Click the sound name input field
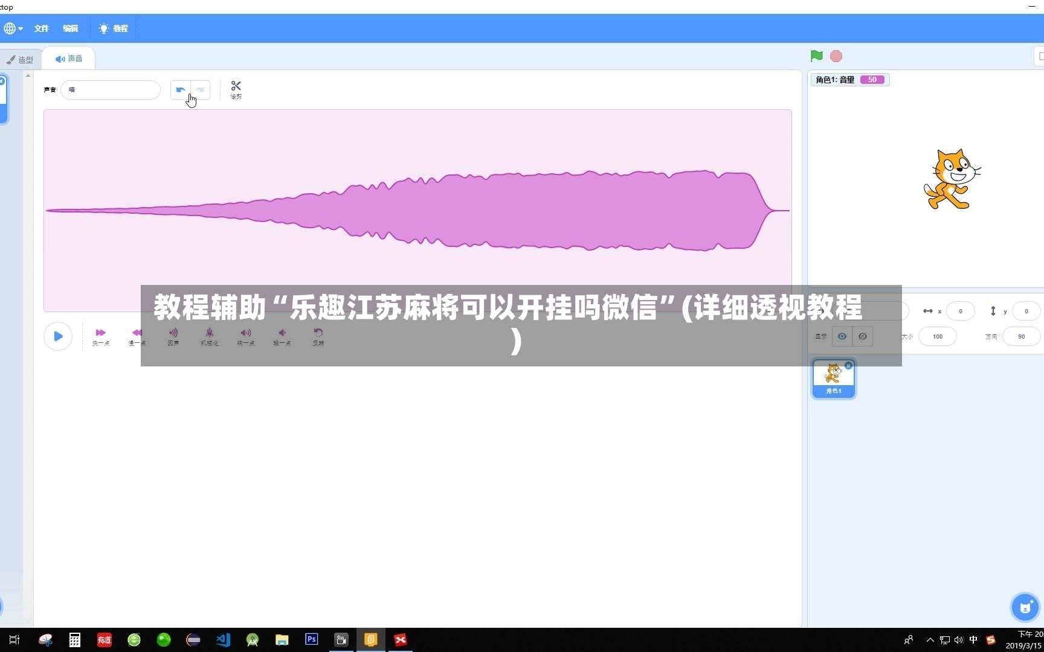This screenshot has height=652, width=1044. [111, 90]
